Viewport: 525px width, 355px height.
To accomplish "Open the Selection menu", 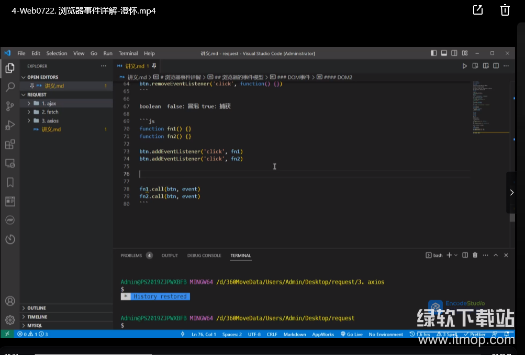I will coord(57,53).
